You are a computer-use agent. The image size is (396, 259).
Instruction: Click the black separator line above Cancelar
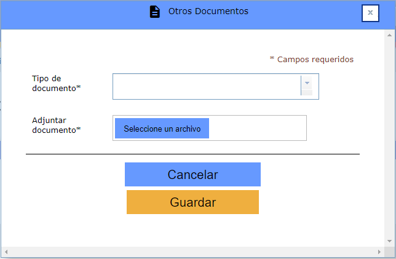(x=192, y=154)
